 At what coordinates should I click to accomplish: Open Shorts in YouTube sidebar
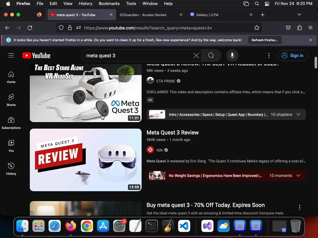pyautogui.click(x=11, y=100)
